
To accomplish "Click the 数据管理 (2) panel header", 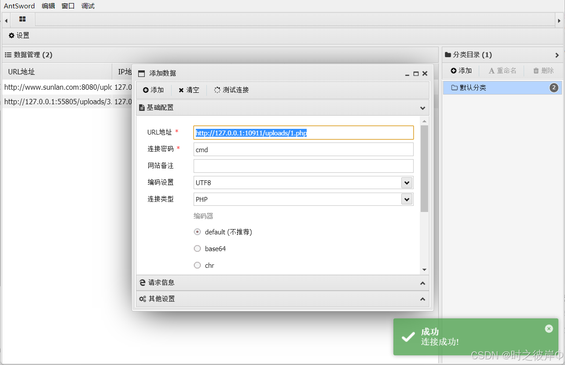I will coord(220,55).
